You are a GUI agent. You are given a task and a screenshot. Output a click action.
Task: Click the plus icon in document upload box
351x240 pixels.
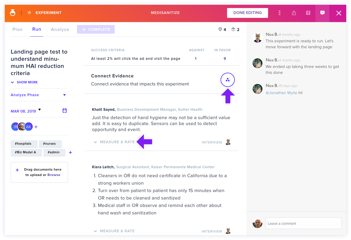click(x=17, y=170)
